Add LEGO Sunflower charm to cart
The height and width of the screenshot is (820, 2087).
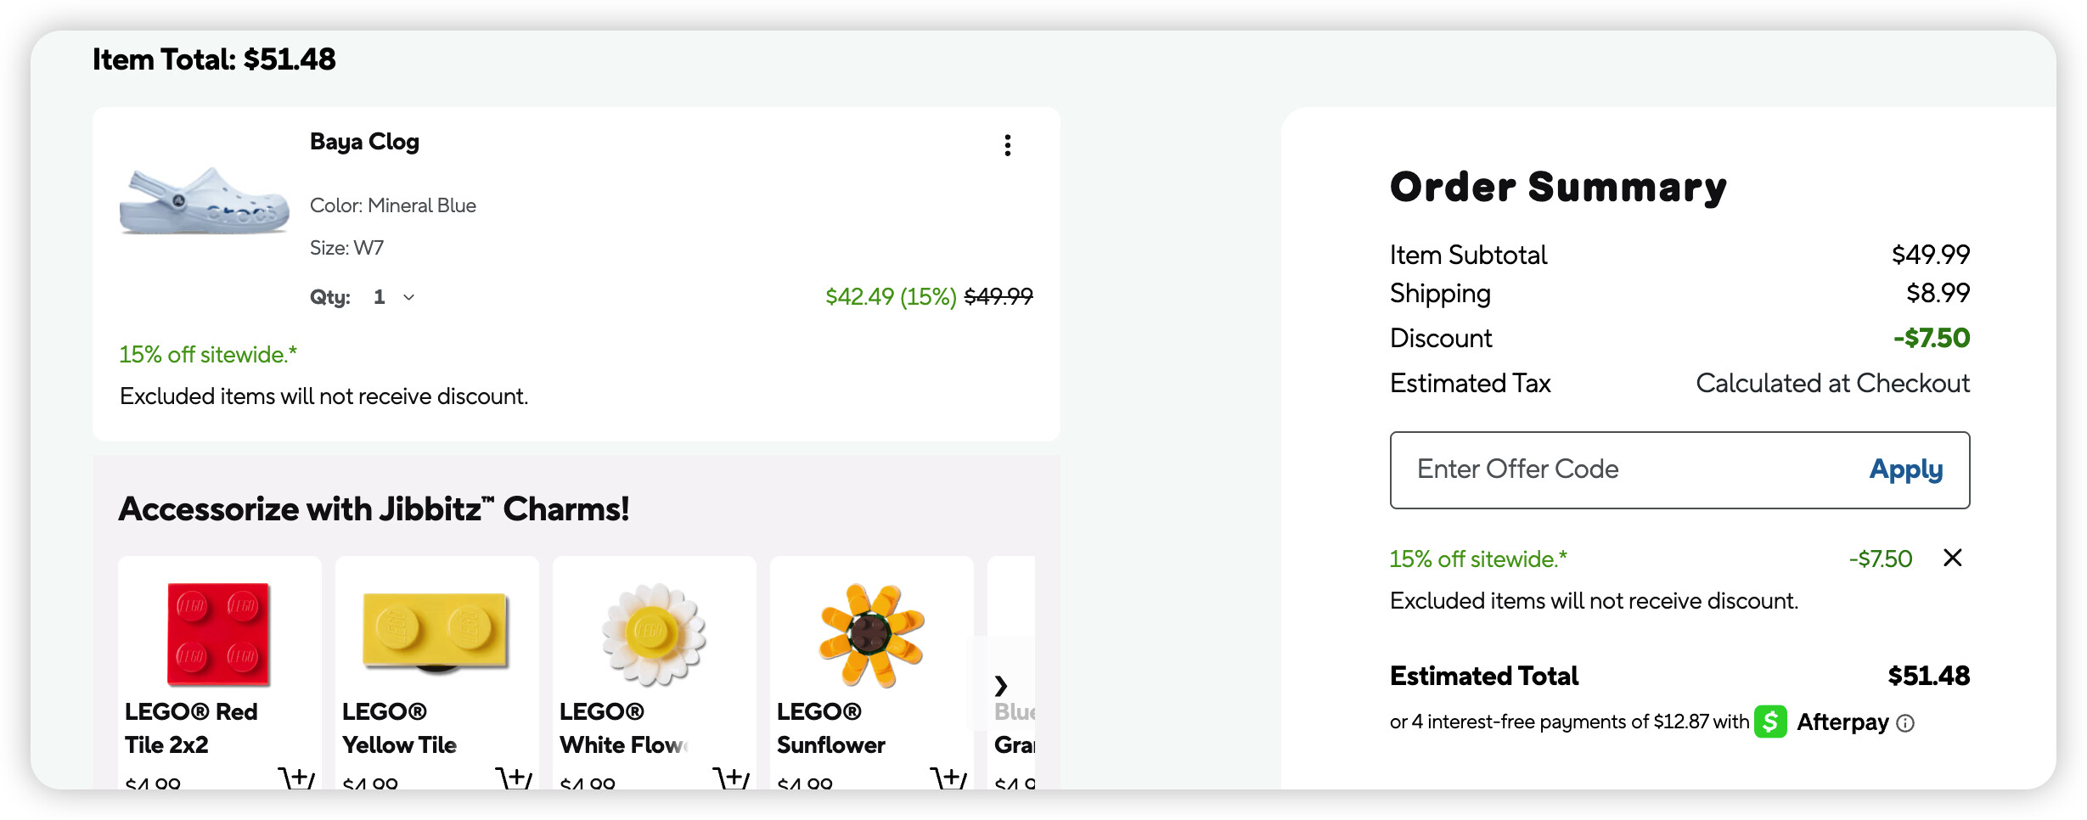point(948,777)
